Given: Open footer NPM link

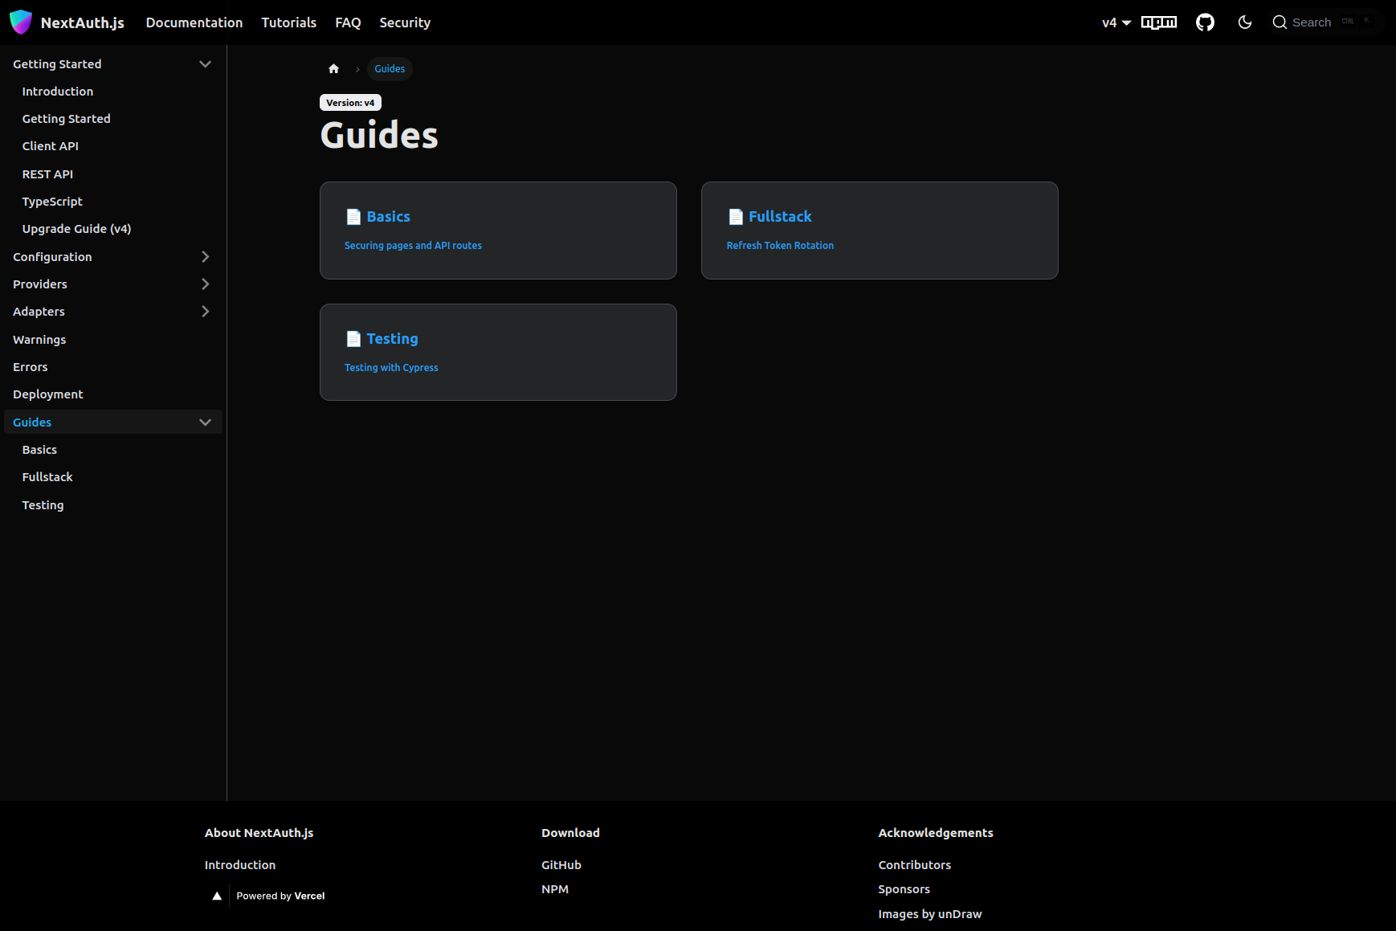Looking at the screenshot, I should click(555, 889).
